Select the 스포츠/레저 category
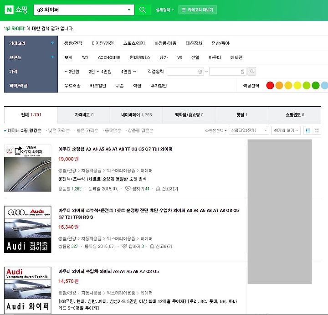328x315 pixels. click(x=134, y=43)
